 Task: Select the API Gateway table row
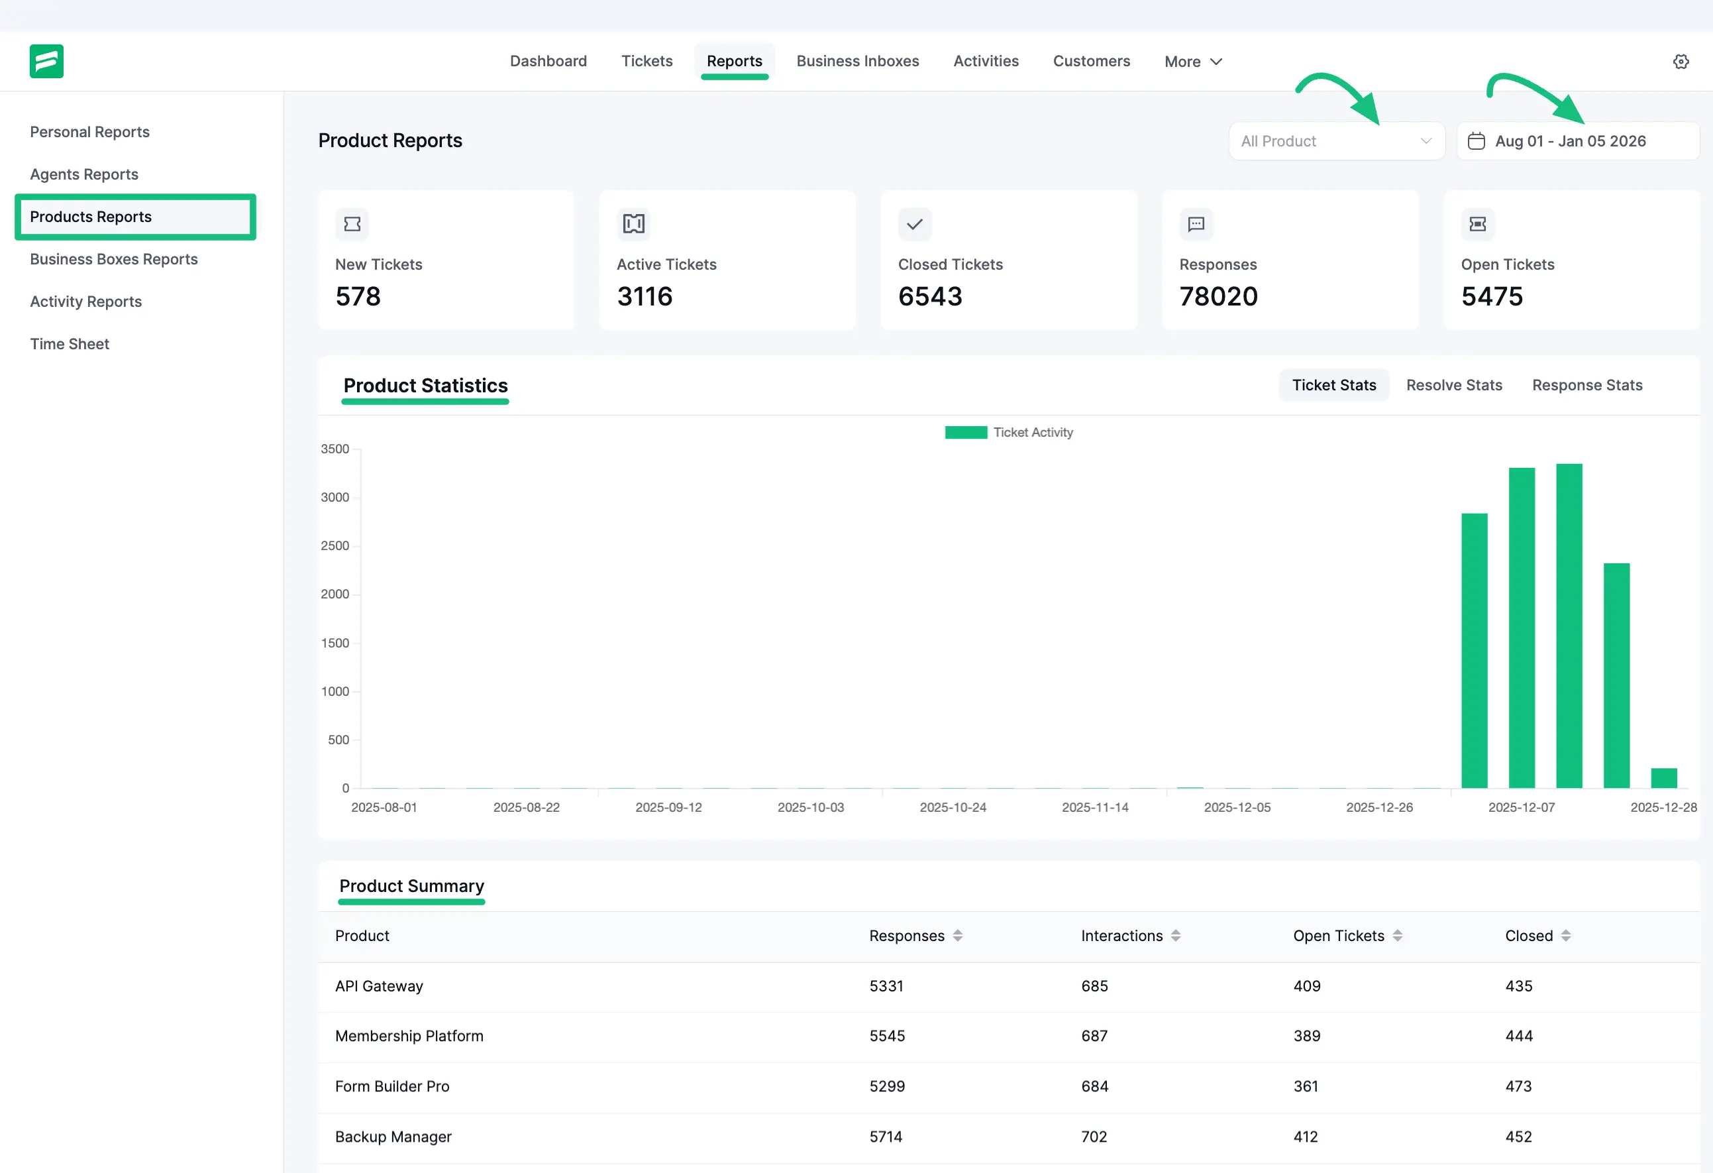(x=811, y=985)
